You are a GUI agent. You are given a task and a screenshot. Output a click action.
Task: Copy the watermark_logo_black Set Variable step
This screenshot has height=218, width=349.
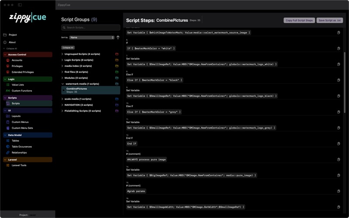click(339, 96)
